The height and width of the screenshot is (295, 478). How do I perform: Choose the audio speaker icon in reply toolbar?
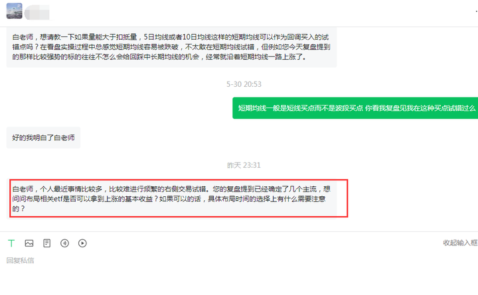coord(64,243)
